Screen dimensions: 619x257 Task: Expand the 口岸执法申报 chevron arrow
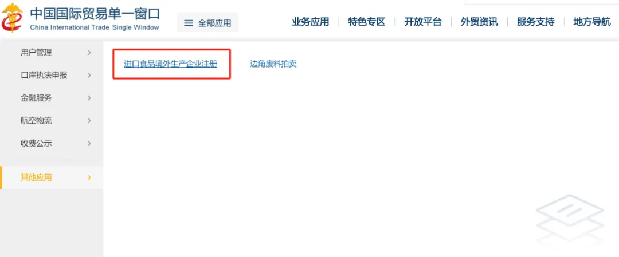click(89, 76)
